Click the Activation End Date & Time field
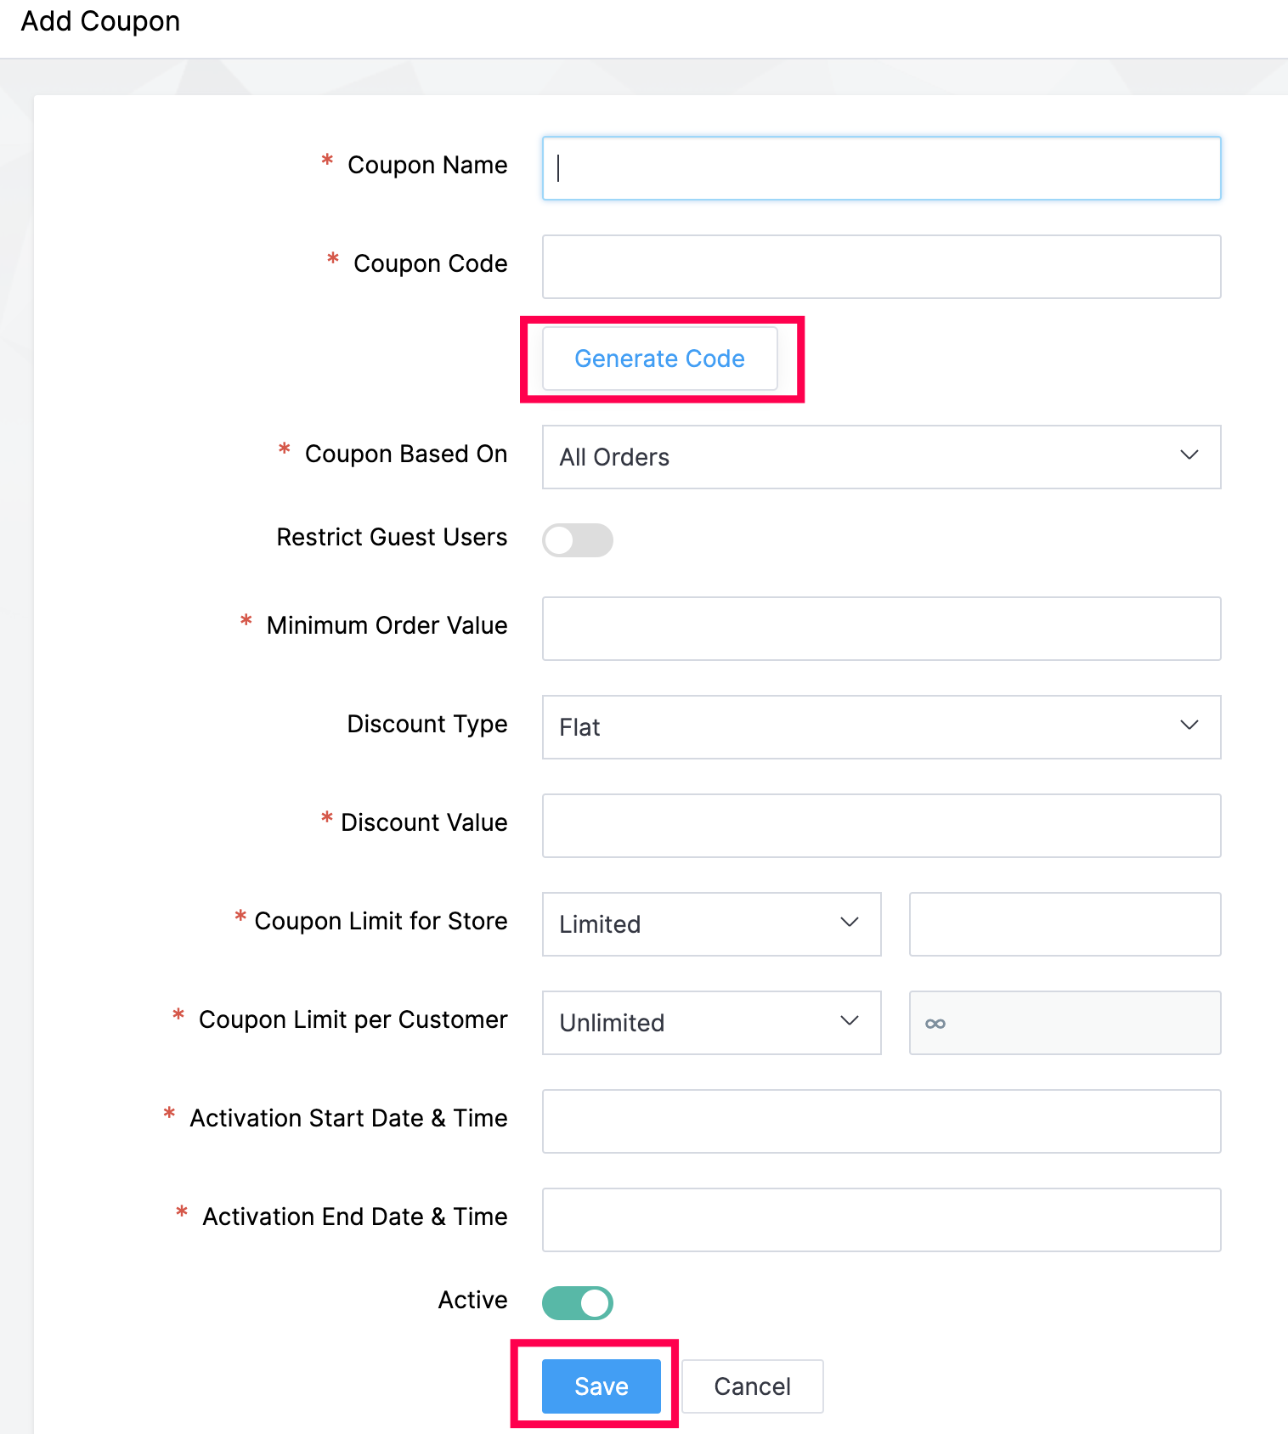The image size is (1288, 1434). click(881, 1220)
